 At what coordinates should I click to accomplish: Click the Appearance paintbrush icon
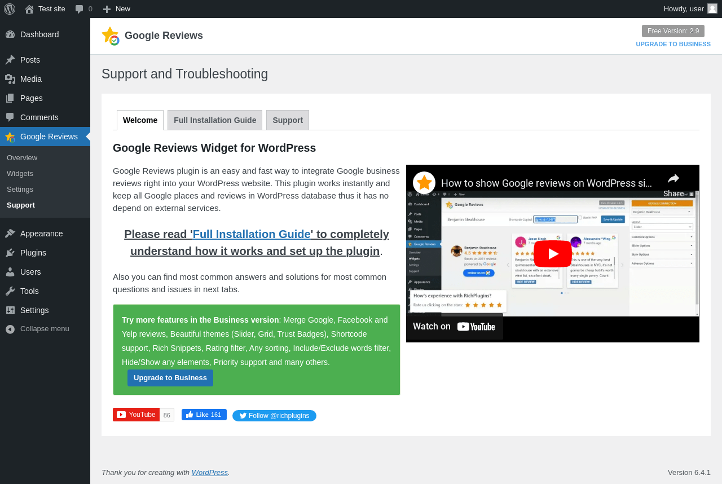pos(10,234)
